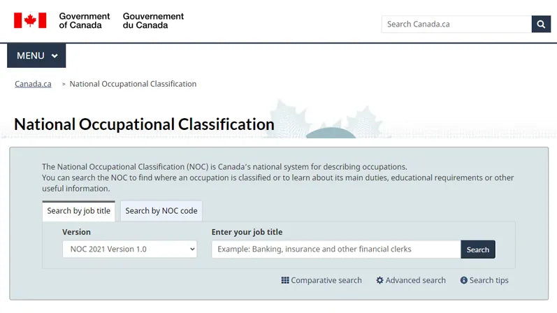
Task: Follow the Canada.ca breadcrumb link
Action: [x=33, y=84]
